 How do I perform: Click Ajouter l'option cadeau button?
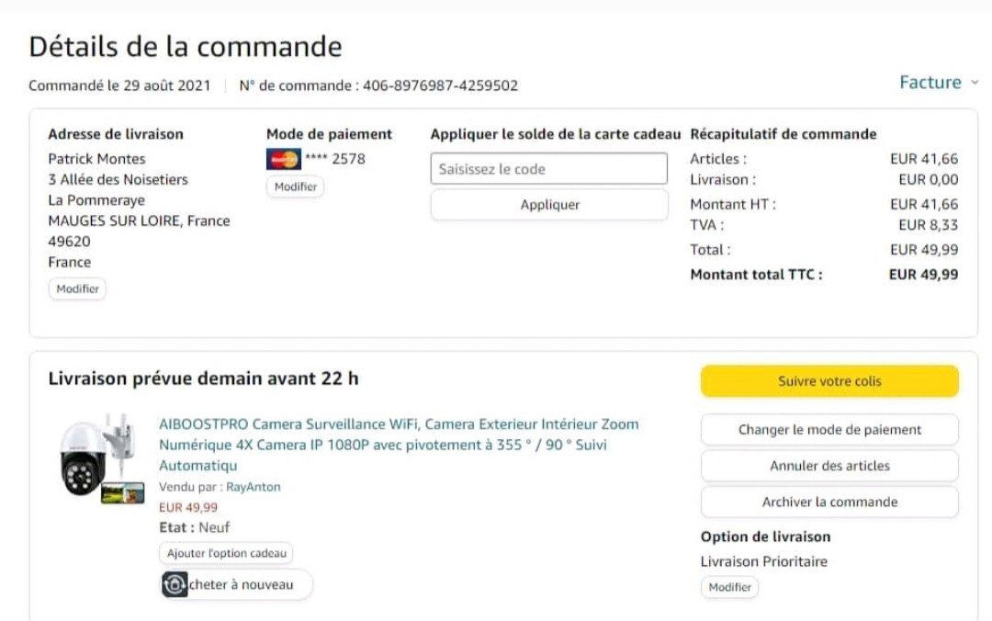point(226,553)
